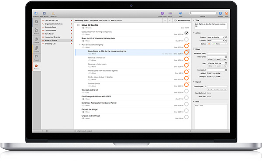Select Organize Bookshelves project

click(57, 24)
